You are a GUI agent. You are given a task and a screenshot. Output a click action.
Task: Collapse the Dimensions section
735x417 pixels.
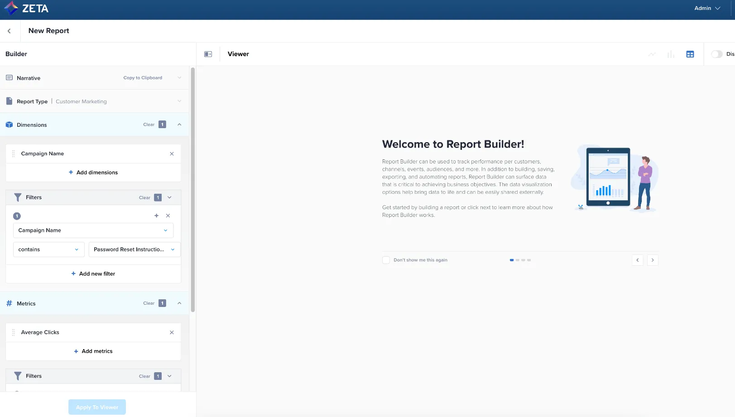click(x=179, y=125)
